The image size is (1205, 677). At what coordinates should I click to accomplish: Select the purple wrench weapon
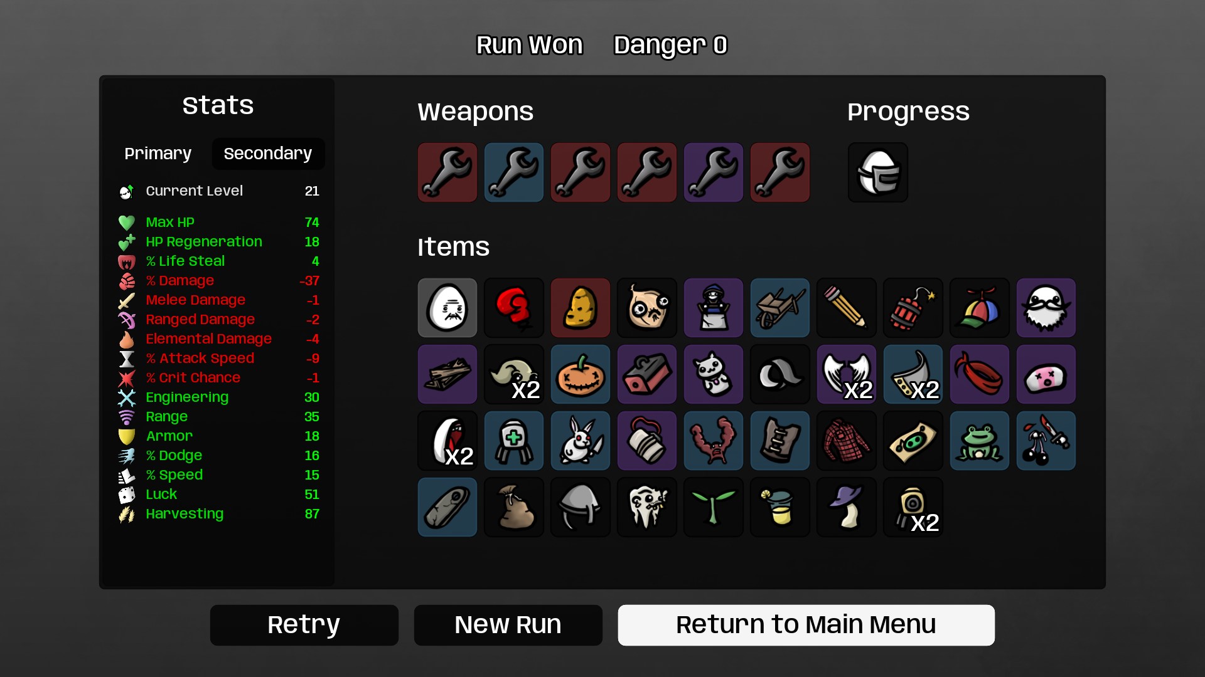[x=714, y=172]
